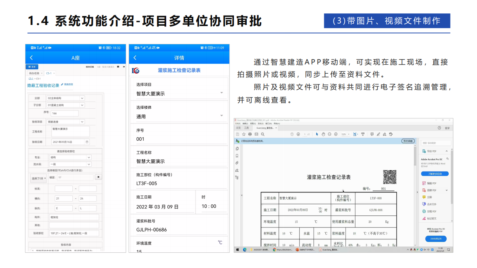Click the highlighter pen icon in Acrobat toolbar
This screenshot has width=477, height=268.
378,134
